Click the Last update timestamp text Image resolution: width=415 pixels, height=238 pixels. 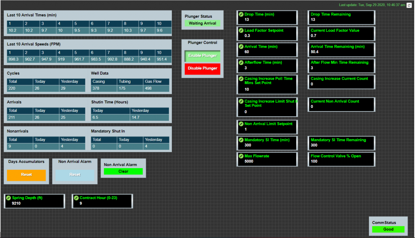(x=372, y=5)
